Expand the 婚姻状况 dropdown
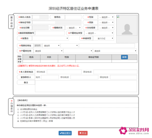 (73, 28)
